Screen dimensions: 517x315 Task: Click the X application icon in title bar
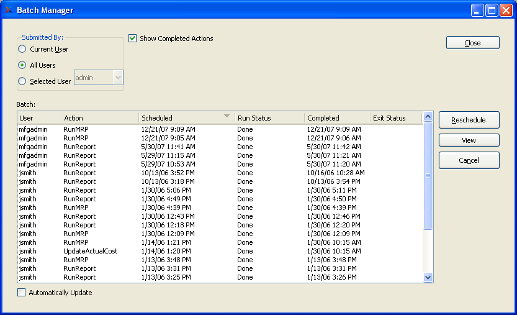pyautogui.click(x=8, y=10)
